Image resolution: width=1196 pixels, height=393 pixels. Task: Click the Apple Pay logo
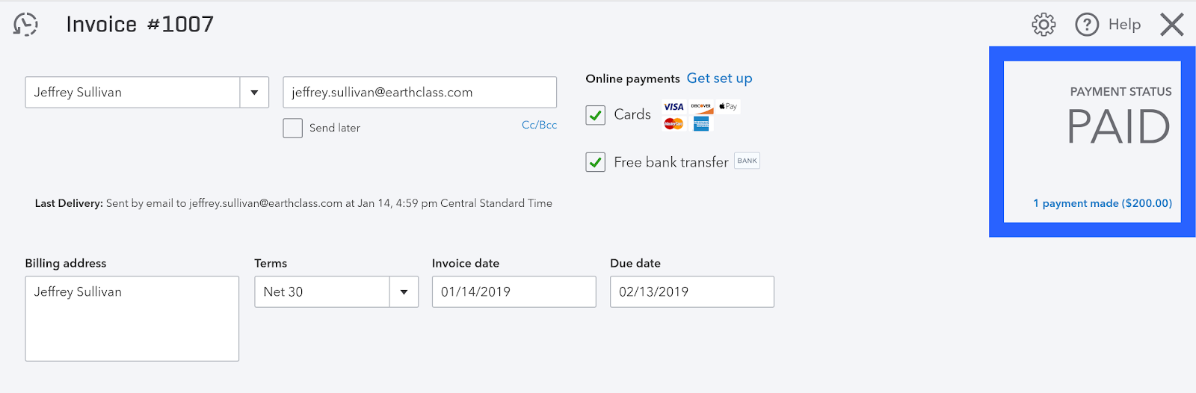(x=728, y=107)
